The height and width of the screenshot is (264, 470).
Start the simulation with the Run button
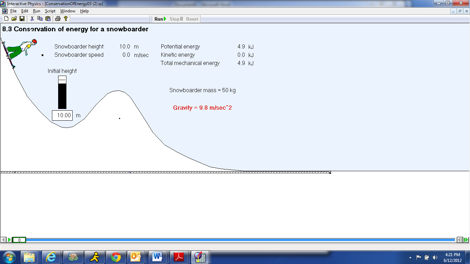point(160,19)
